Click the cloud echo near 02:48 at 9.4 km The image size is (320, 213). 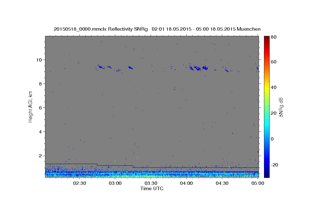(x=101, y=67)
